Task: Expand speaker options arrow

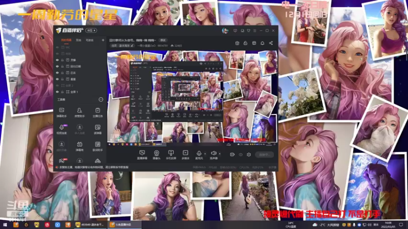Action: (220, 154)
